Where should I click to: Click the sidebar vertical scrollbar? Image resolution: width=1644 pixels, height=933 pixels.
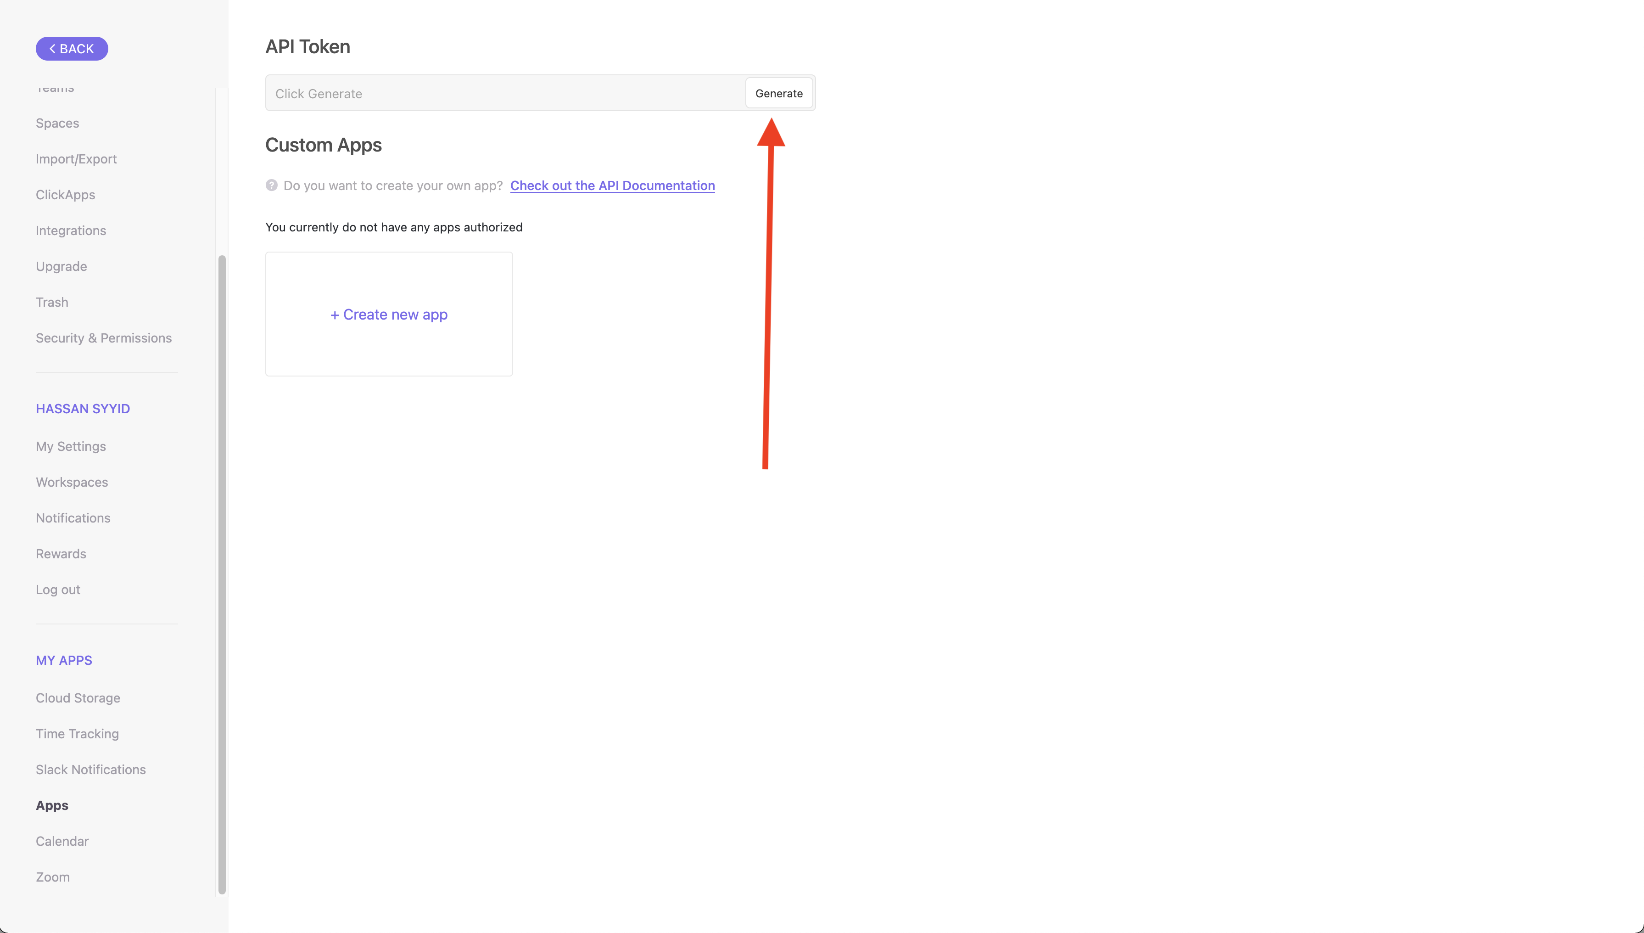(222, 573)
